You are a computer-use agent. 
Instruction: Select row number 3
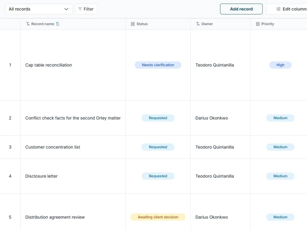(10, 147)
